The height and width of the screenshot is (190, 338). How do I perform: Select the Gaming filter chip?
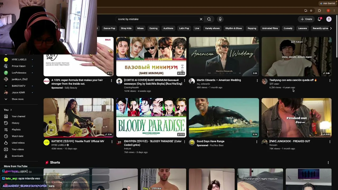153,28
